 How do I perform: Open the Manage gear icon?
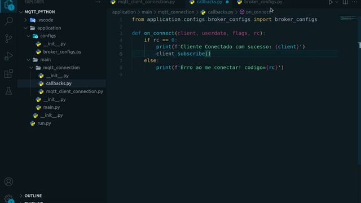(8, 198)
